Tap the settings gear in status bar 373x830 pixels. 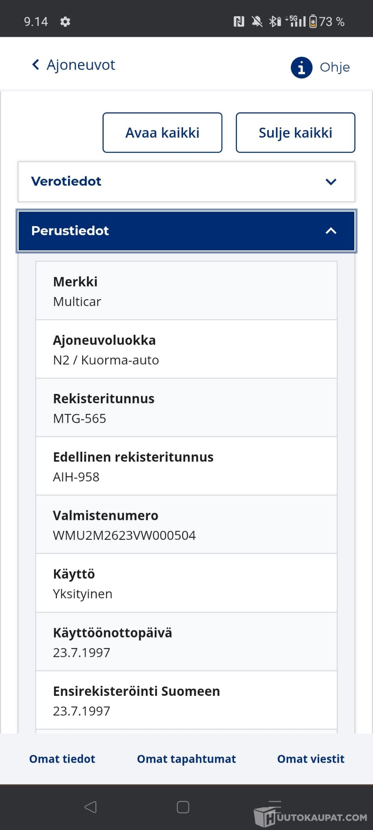[65, 21]
